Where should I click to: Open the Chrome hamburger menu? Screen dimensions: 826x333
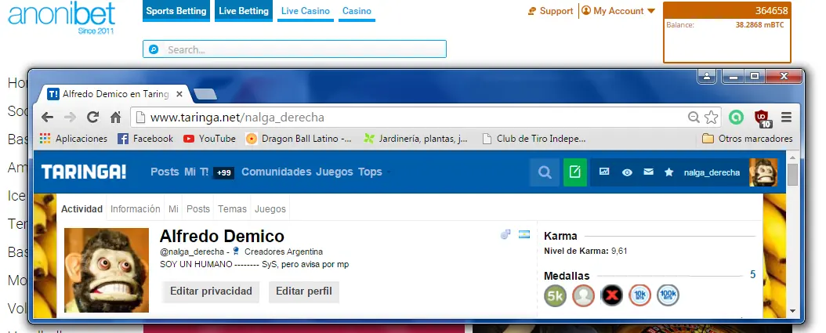787,117
